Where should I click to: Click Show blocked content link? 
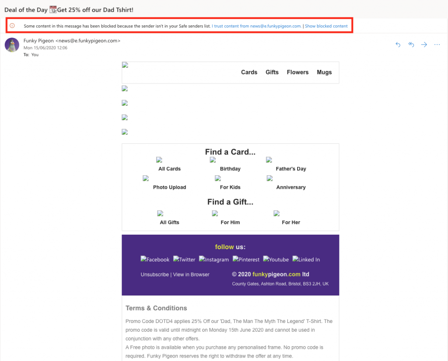tap(326, 26)
